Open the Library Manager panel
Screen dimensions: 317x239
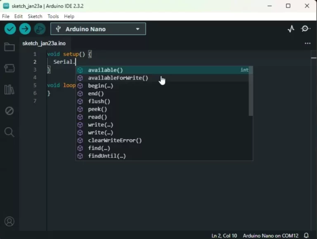pos(9,89)
